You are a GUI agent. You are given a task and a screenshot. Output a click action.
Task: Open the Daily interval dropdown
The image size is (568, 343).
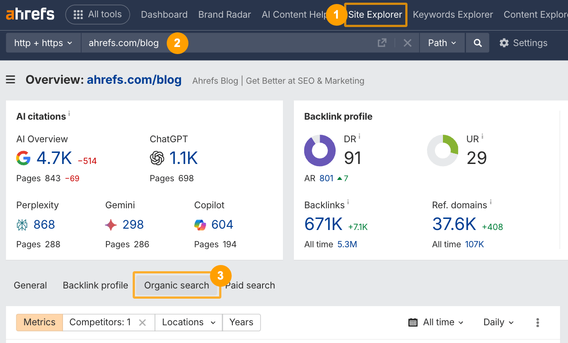click(498, 323)
